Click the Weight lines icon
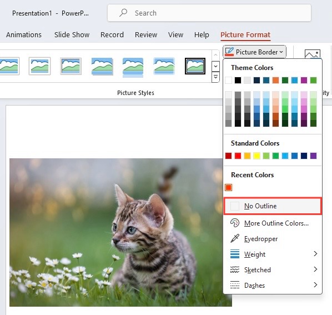 235,254
